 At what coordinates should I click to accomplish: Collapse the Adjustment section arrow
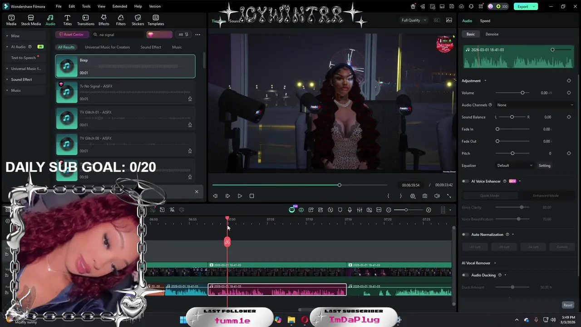[485, 81]
